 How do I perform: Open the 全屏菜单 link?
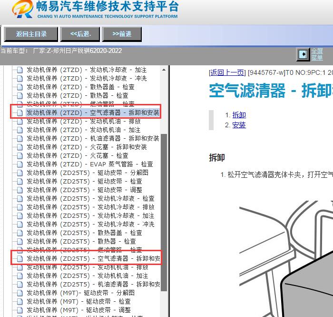[x=317, y=54]
